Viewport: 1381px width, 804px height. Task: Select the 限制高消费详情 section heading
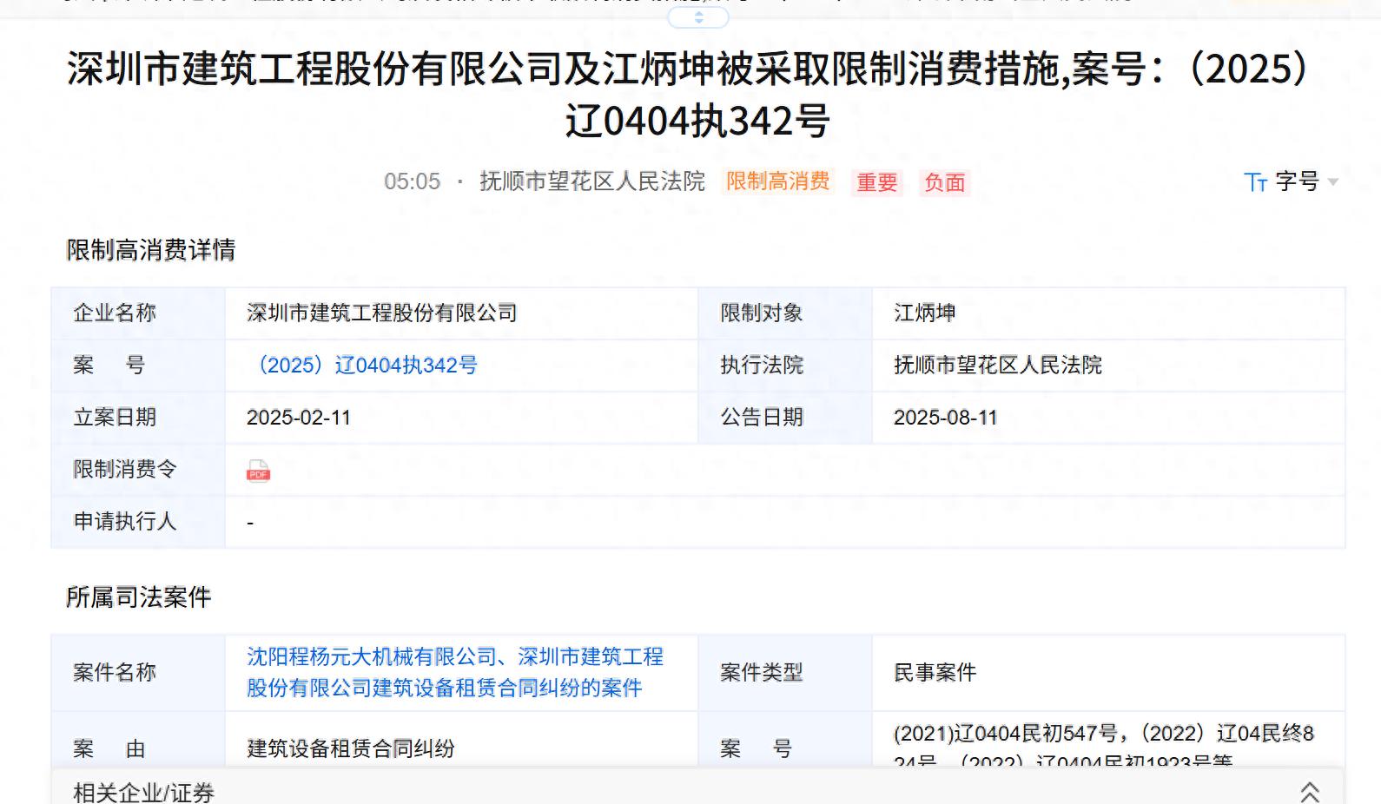151,250
